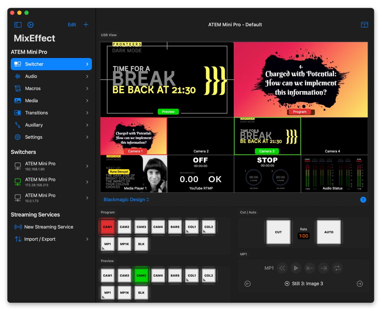This screenshot has width=382, height=311.
Task: Click the blue notification badge icon
Action: (363, 200)
